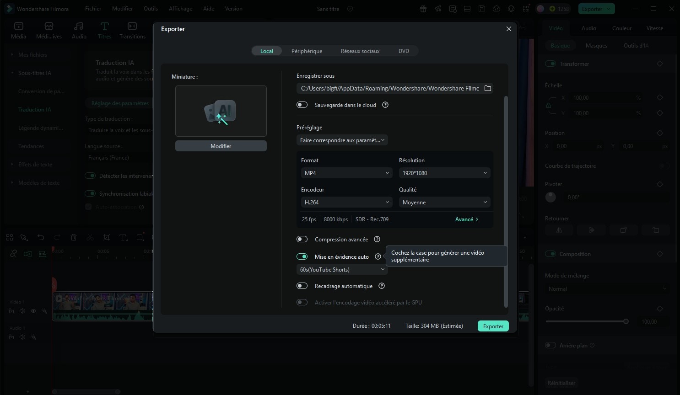680x395 pixels.
Task: Open the Préréglage dropdown
Action: point(342,140)
